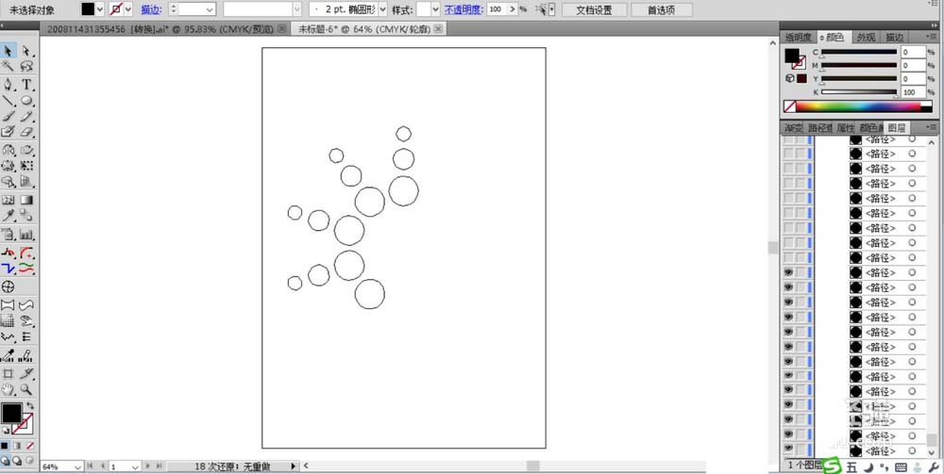The image size is (944, 474).
Task: Select the Paintbrush tool
Action: 8,116
